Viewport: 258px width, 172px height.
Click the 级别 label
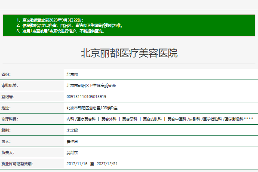pyautogui.click(x=6, y=130)
